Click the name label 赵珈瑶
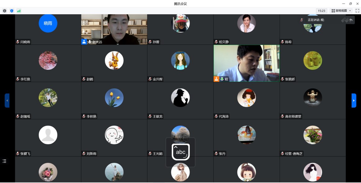 pos(25,117)
